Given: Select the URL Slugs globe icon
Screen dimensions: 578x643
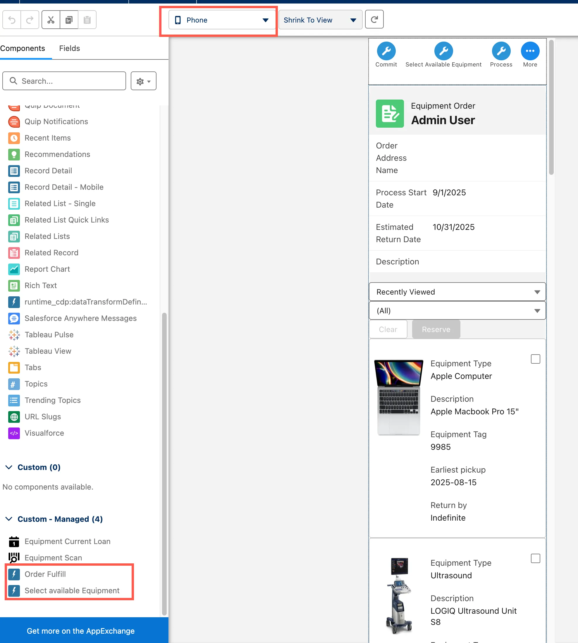Looking at the screenshot, I should click(14, 417).
